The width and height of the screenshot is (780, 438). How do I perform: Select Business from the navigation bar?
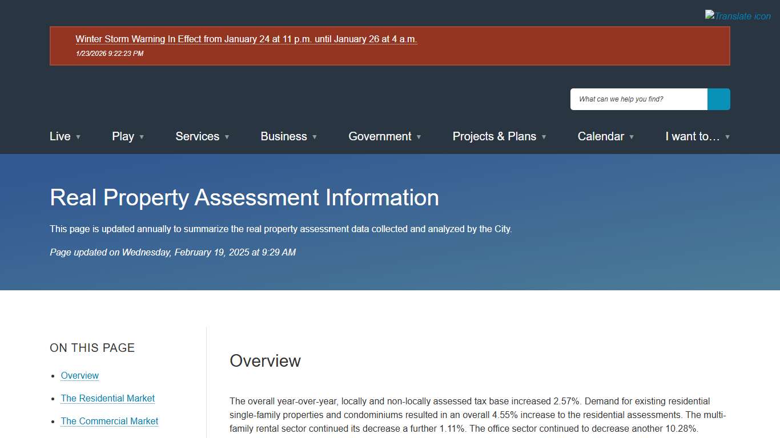point(284,136)
